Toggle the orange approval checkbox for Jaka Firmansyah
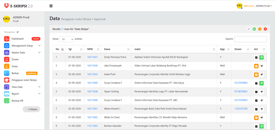 256,66
